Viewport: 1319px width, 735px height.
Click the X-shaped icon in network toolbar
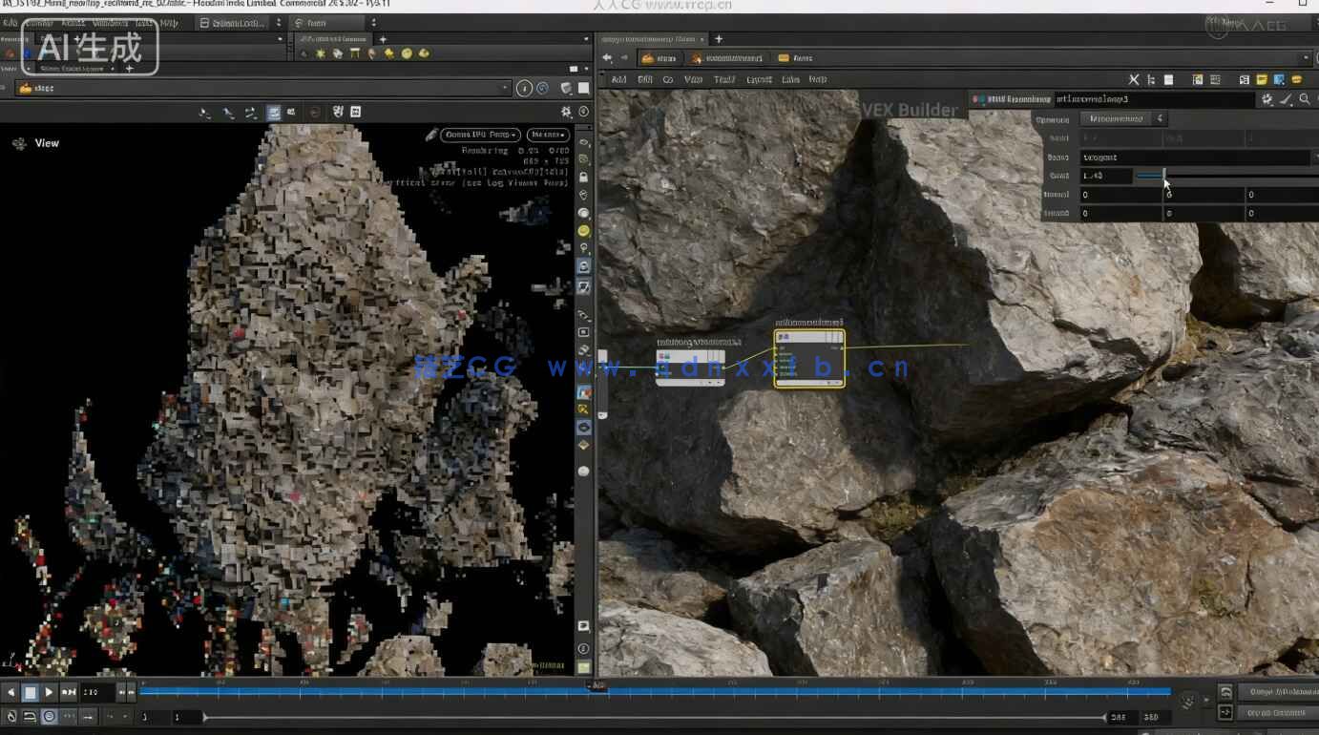coord(1134,79)
